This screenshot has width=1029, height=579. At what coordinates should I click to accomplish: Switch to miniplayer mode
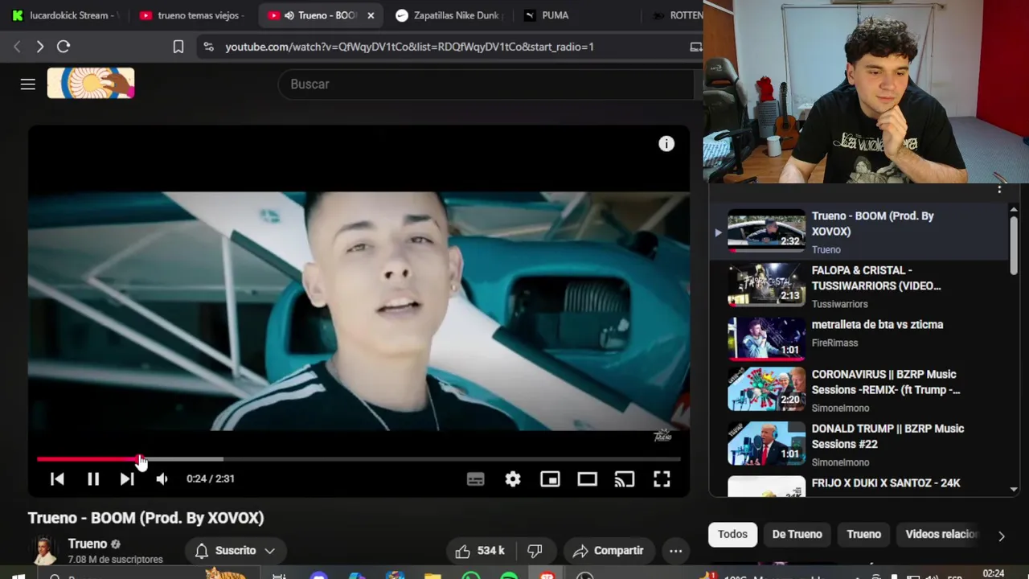point(550,479)
